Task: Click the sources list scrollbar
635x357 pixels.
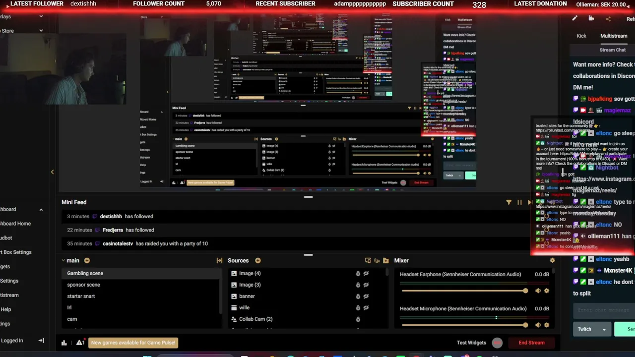Action: pyautogui.click(x=387, y=272)
